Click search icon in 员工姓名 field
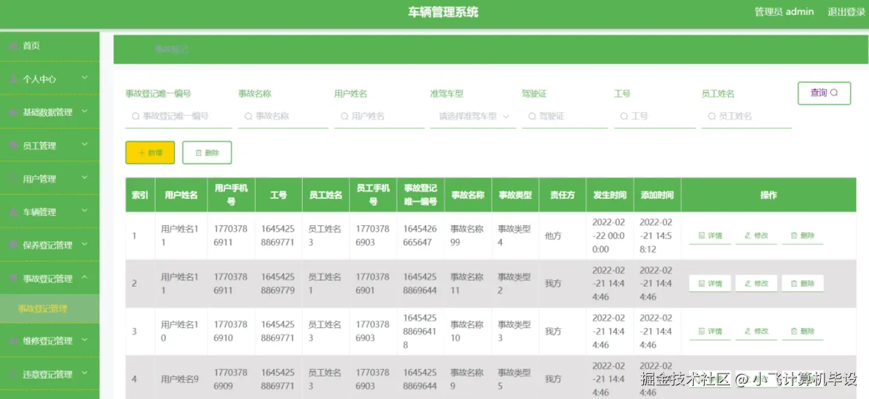The height and width of the screenshot is (399, 869). (x=711, y=116)
